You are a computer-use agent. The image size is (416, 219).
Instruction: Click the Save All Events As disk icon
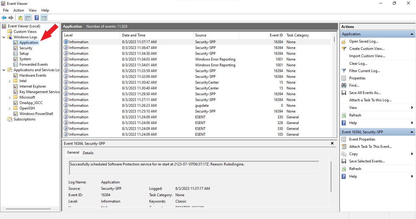pos(344,93)
